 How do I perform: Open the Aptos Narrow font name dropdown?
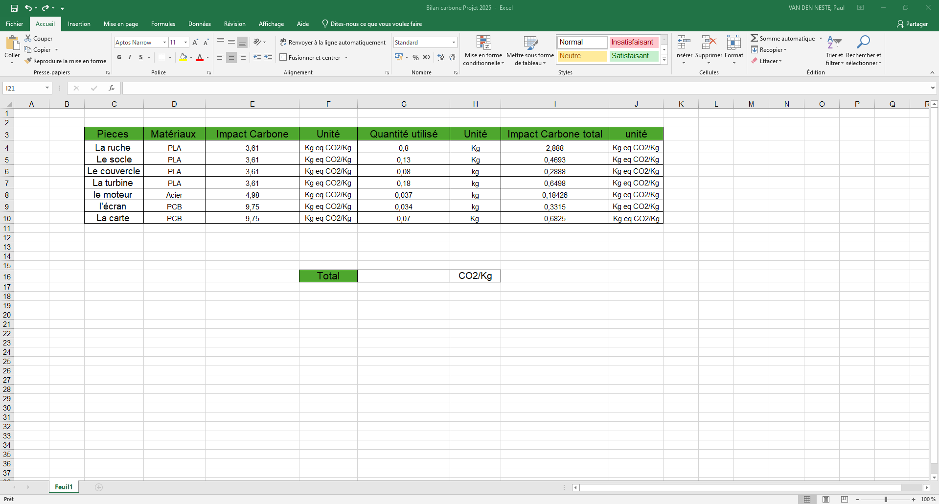(x=164, y=43)
